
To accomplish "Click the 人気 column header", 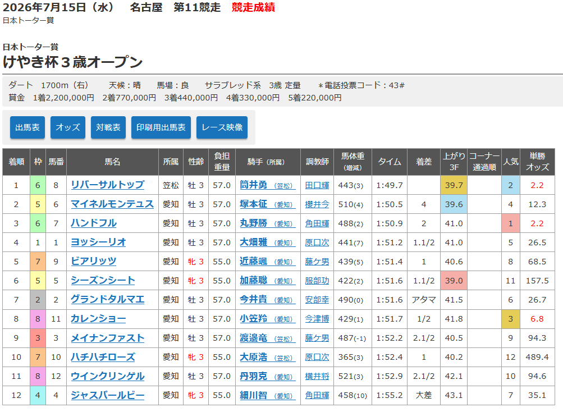I will [511, 162].
